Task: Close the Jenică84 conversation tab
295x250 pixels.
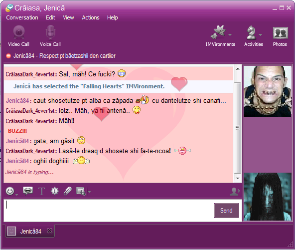Action: 49,231
